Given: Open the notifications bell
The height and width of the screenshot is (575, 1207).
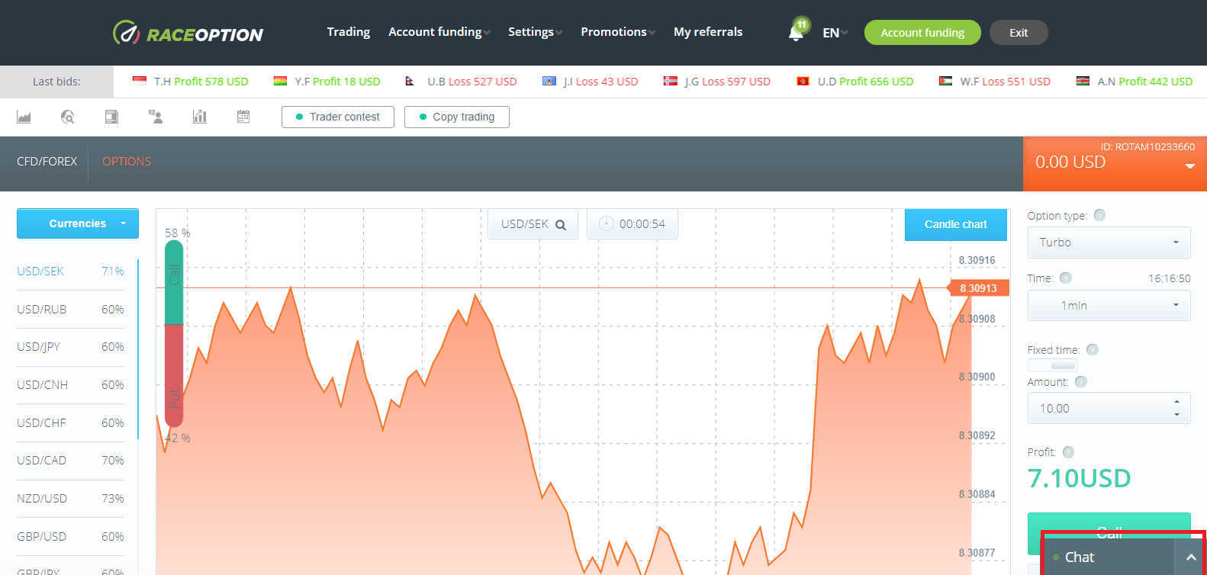Looking at the screenshot, I should [797, 32].
